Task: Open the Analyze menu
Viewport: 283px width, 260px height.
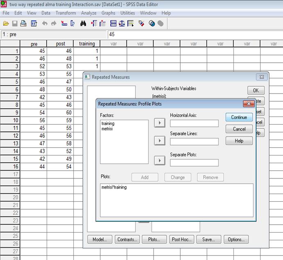Action: [x=88, y=13]
